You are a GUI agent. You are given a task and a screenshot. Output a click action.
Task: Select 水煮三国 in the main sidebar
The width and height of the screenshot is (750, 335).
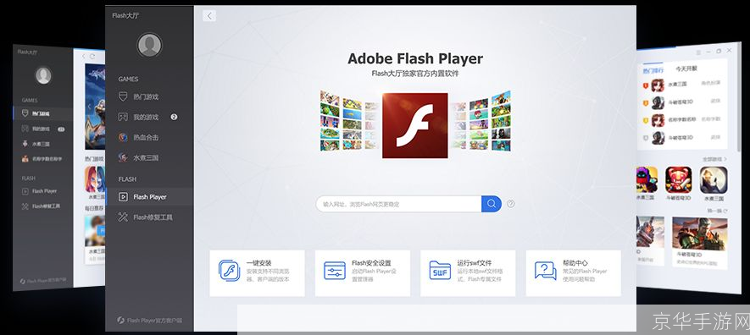click(149, 157)
